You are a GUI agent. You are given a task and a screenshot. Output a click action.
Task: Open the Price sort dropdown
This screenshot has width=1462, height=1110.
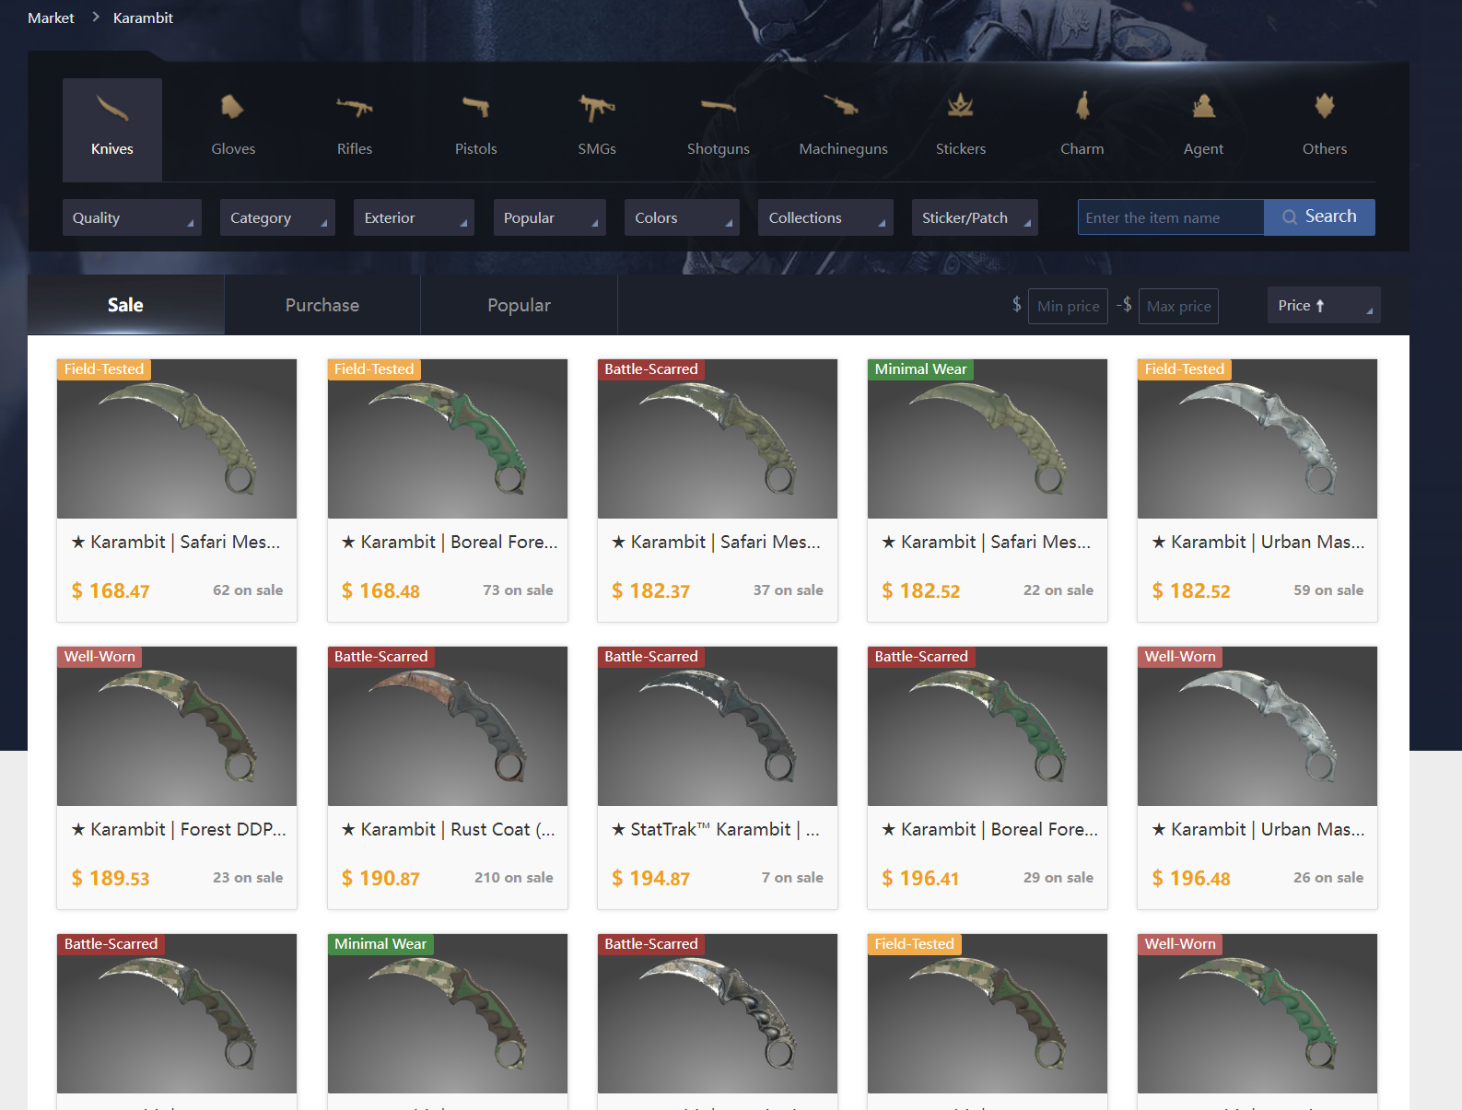(1324, 305)
